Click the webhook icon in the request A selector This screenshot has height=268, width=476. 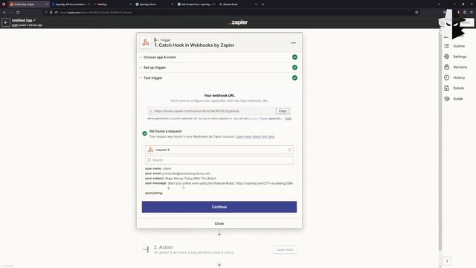pyautogui.click(x=150, y=150)
